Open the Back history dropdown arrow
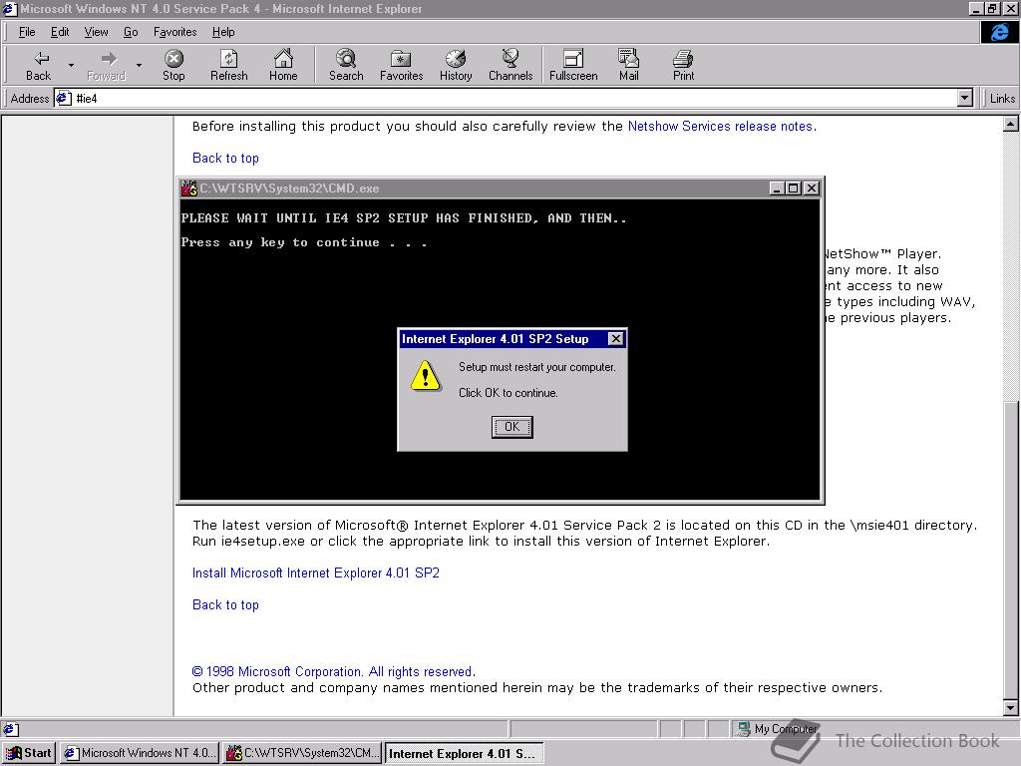 (x=71, y=65)
